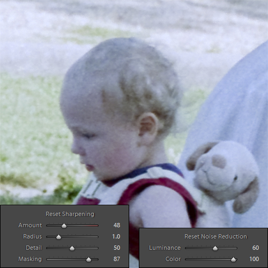Select the Detail slider handle

pyautogui.click(x=72, y=248)
